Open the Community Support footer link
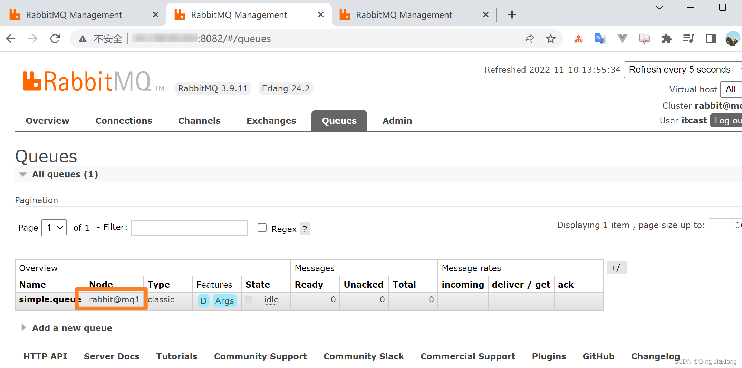Viewport: 742px width, 368px height. point(260,356)
